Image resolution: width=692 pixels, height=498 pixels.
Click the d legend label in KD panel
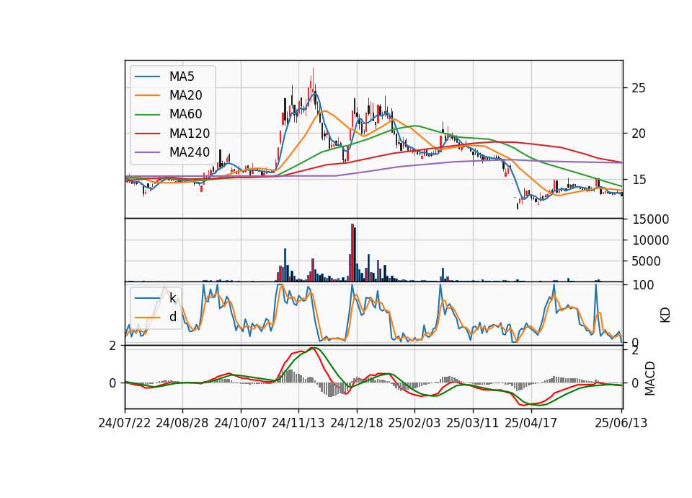click(172, 317)
